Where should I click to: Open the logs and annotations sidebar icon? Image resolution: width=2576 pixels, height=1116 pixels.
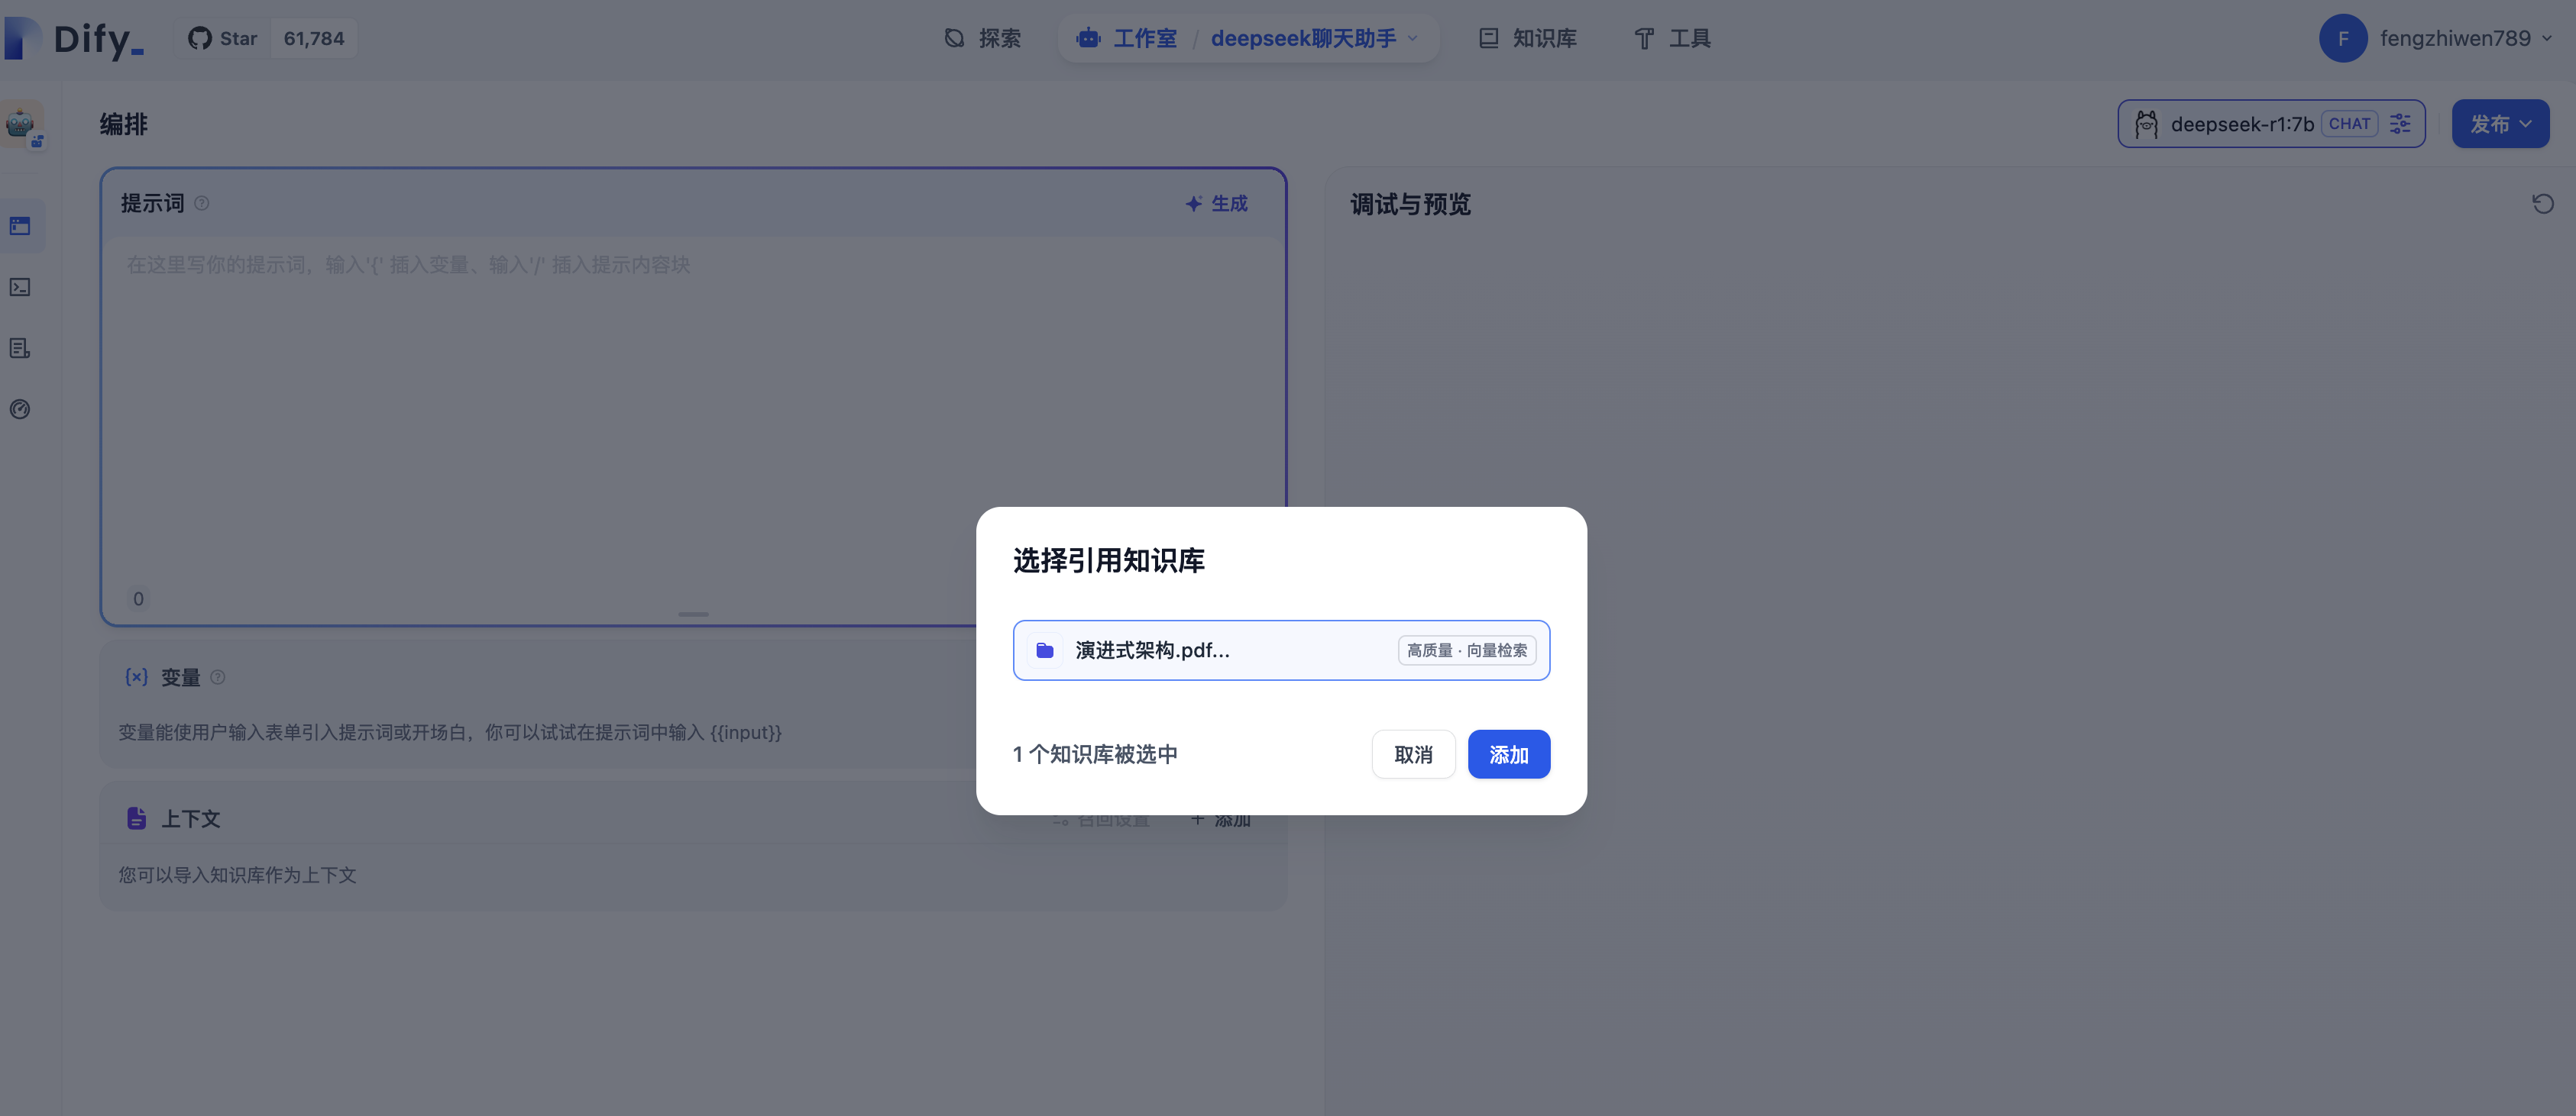click(20, 349)
